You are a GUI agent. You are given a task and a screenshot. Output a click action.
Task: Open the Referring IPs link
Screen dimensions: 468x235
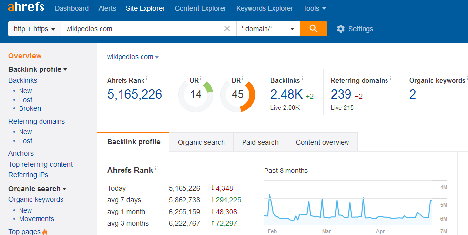tap(28, 175)
